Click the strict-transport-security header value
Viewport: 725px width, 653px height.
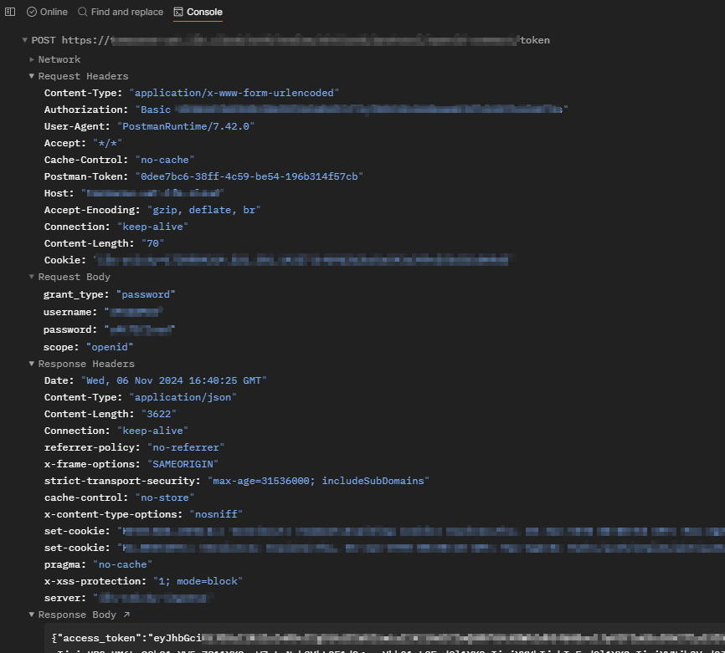(317, 481)
